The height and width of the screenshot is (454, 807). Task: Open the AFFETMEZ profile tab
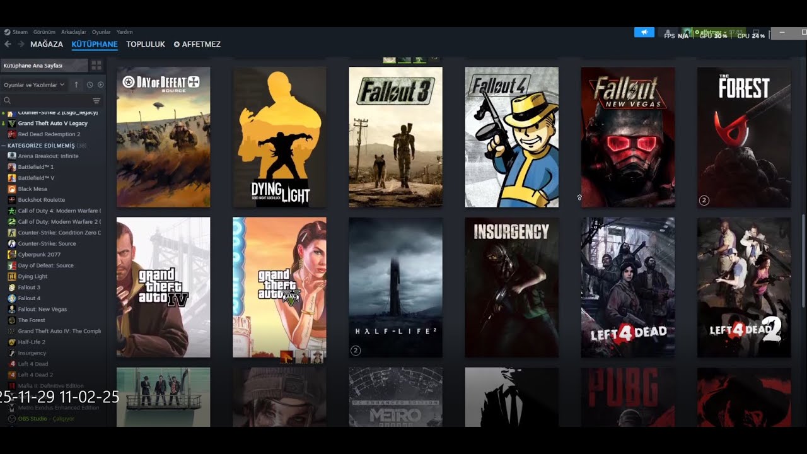point(197,44)
